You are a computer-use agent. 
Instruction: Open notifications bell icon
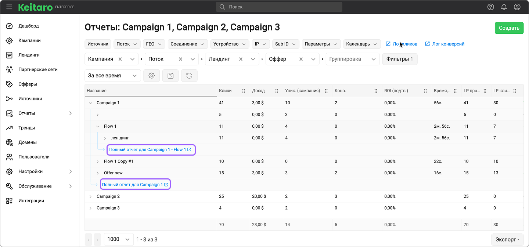[504, 7]
